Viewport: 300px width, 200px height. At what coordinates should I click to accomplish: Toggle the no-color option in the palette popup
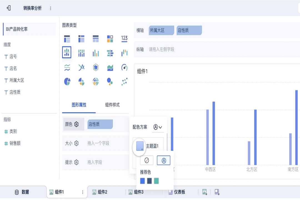pos(147,160)
